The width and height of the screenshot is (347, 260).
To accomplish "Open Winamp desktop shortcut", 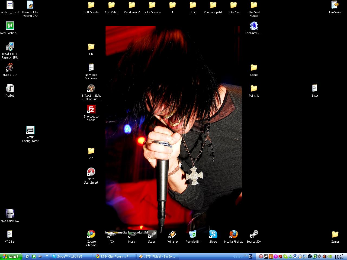I will pyautogui.click(x=172, y=234).
